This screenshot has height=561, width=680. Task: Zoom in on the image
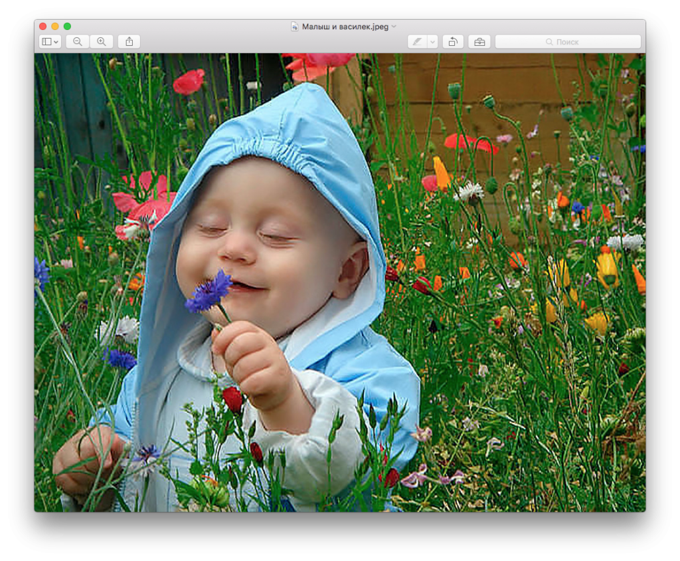click(102, 42)
